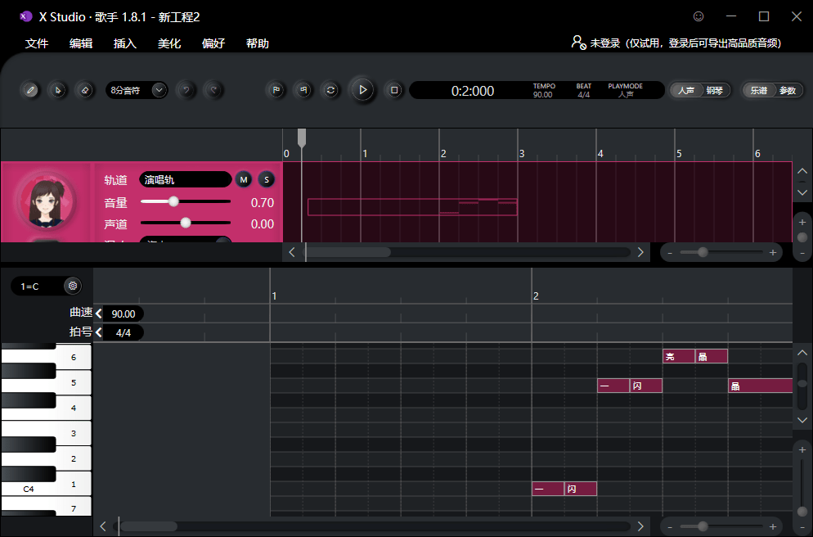Activate the eraser tool
This screenshot has width=813, height=537.
pos(84,90)
